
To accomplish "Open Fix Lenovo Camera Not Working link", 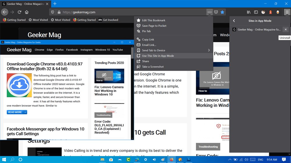I will pos(109,91).
